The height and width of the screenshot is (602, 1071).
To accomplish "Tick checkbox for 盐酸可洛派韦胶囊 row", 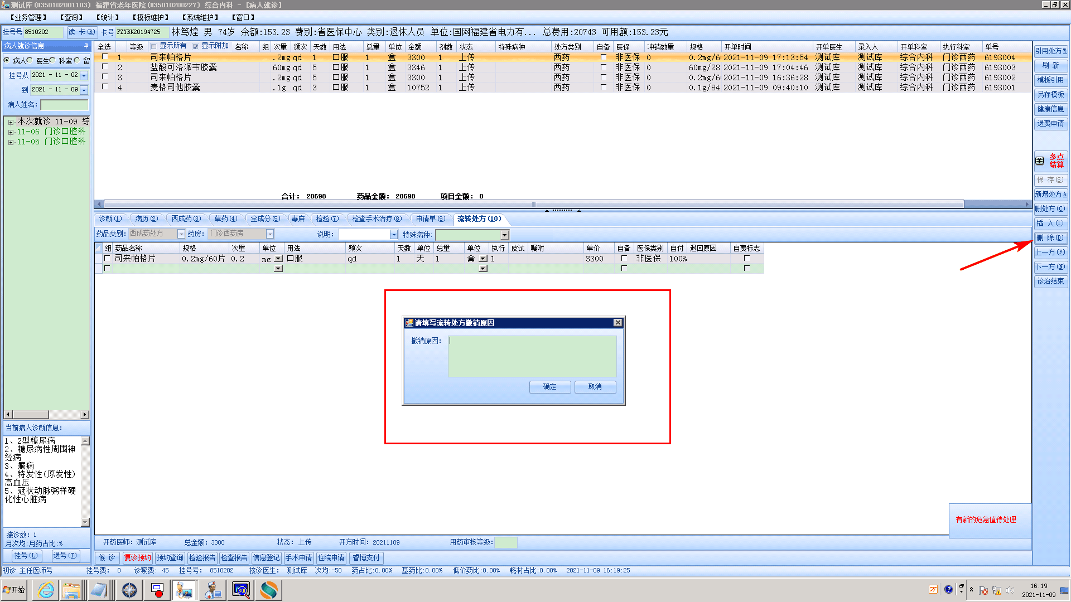I will click(x=105, y=67).
